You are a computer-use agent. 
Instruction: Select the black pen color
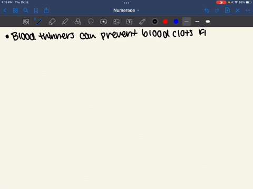pos(155,22)
